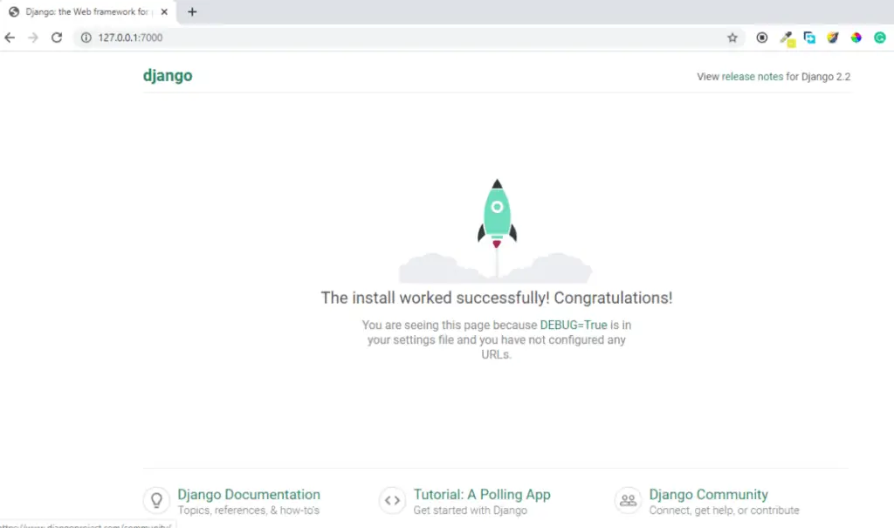The image size is (894, 528).
Task: Reload the current page
Action: [57, 38]
